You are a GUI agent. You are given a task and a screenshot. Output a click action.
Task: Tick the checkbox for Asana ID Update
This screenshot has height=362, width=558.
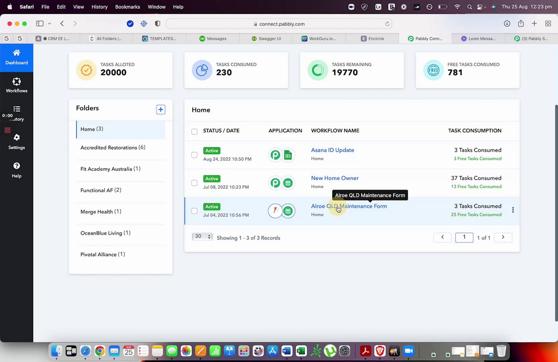[x=194, y=155]
